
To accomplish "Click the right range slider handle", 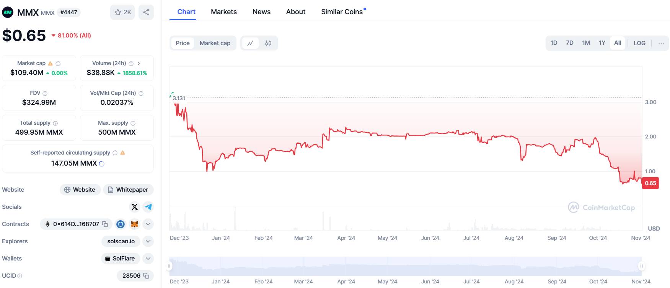I will [x=642, y=266].
